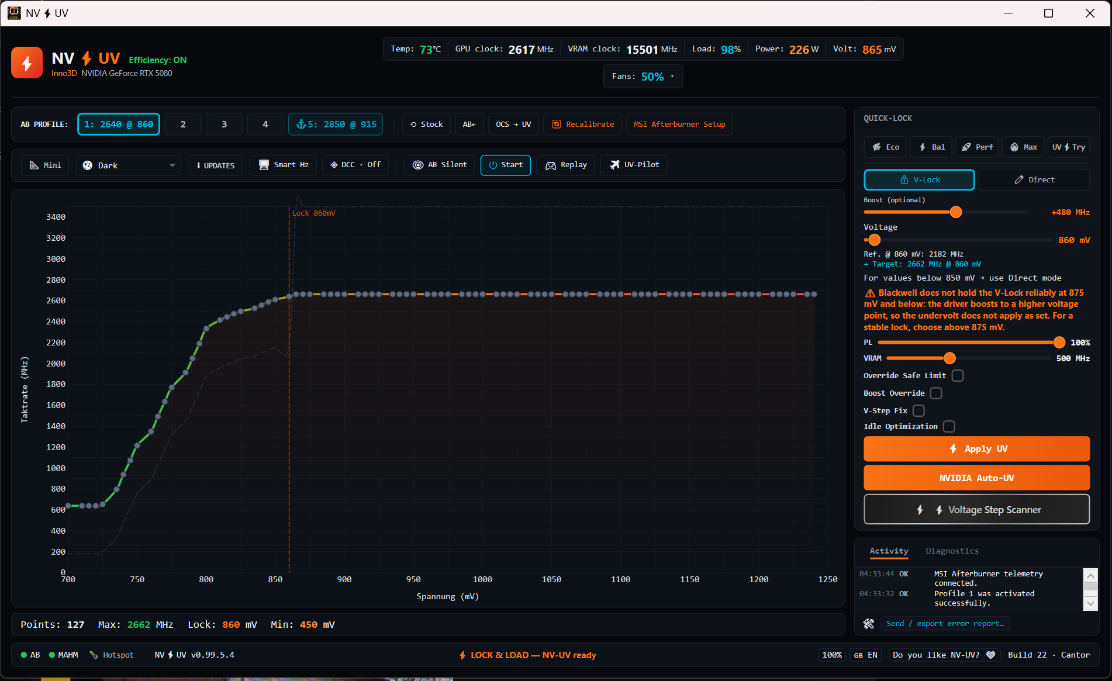The image size is (1112, 681).
Task: Click the 100% zoom indicator
Action: 832,655
